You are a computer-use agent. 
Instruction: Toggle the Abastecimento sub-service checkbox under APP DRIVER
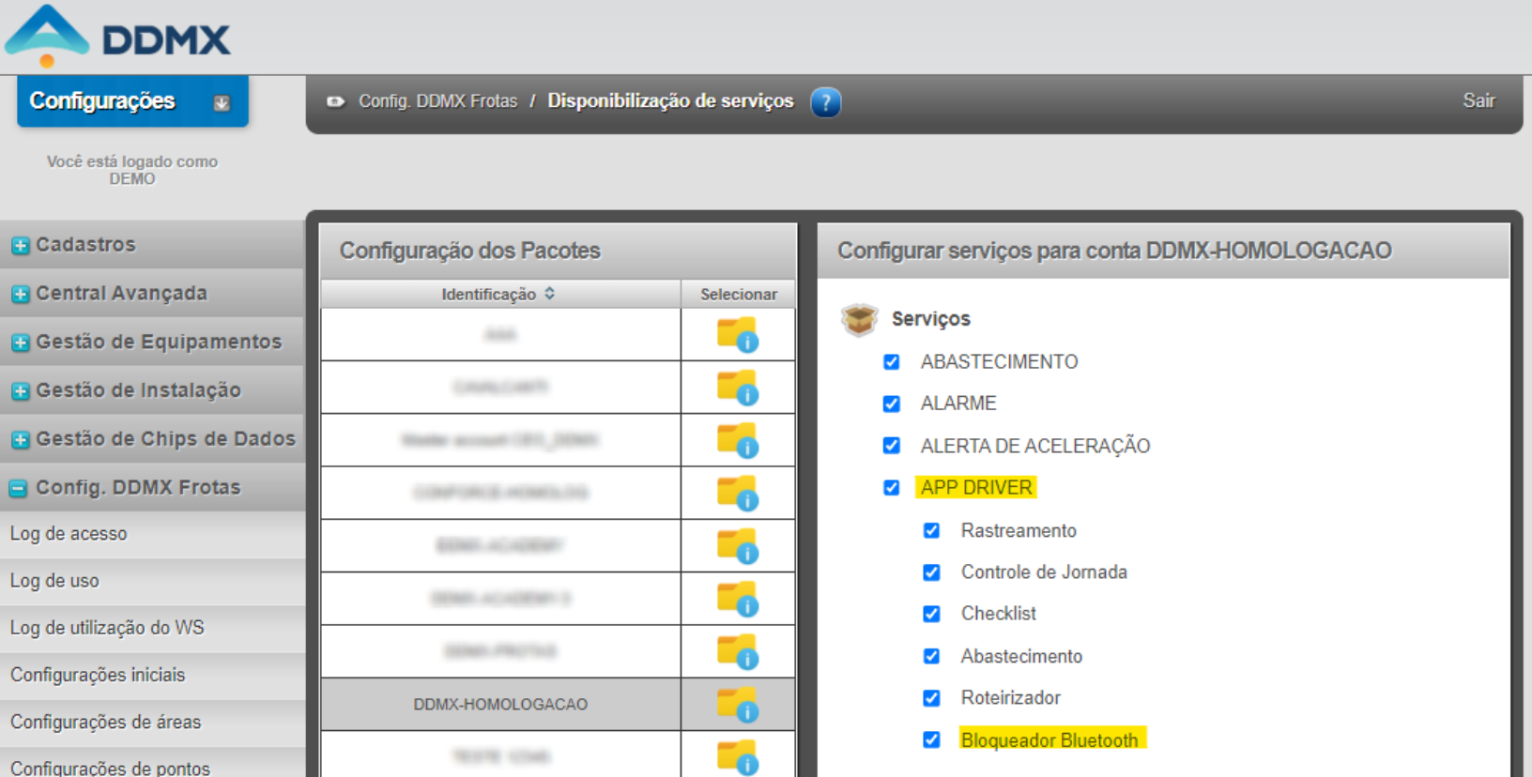[x=931, y=656]
